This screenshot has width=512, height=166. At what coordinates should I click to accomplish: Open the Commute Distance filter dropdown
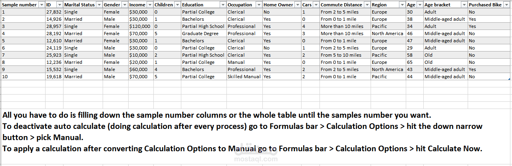(366, 5)
